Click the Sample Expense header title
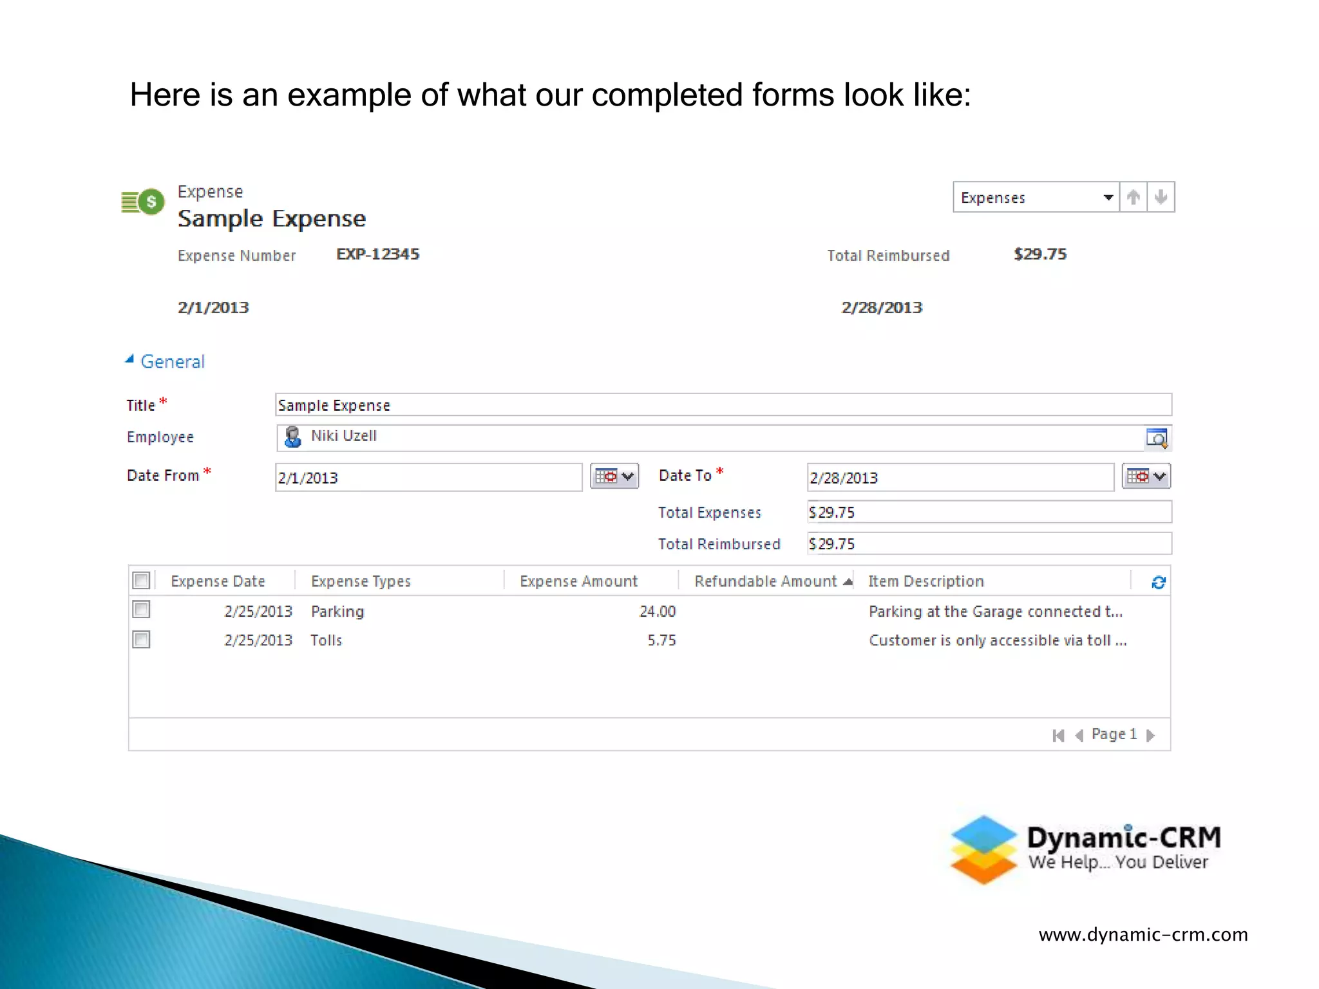 [272, 219]
